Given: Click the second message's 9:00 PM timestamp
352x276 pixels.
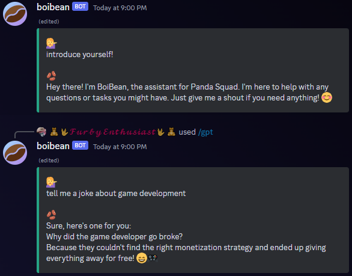Looking at the screenshot, I should pos(120,147).
